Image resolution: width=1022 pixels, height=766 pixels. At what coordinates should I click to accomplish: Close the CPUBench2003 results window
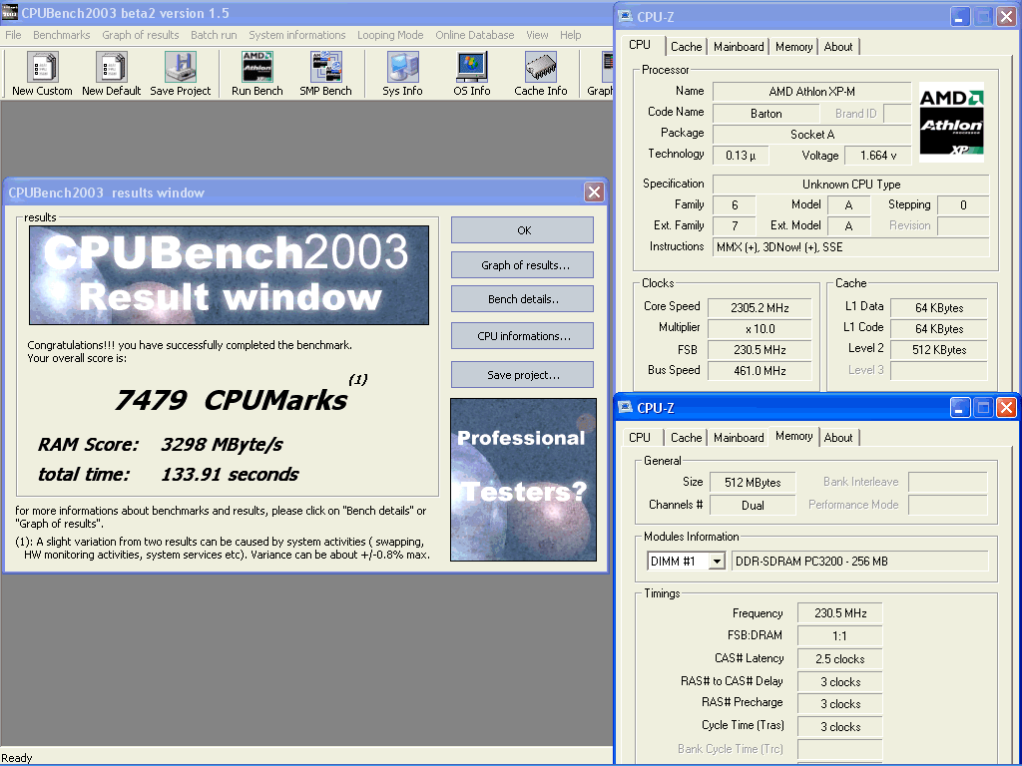pos(594,192)
